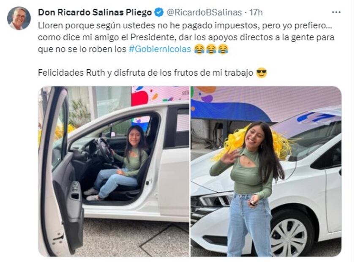Click display name Don Ricardo Salinas Pliego
Image resolution: width=355 pixels, height=262 pixels.
(x=95, y=12)
